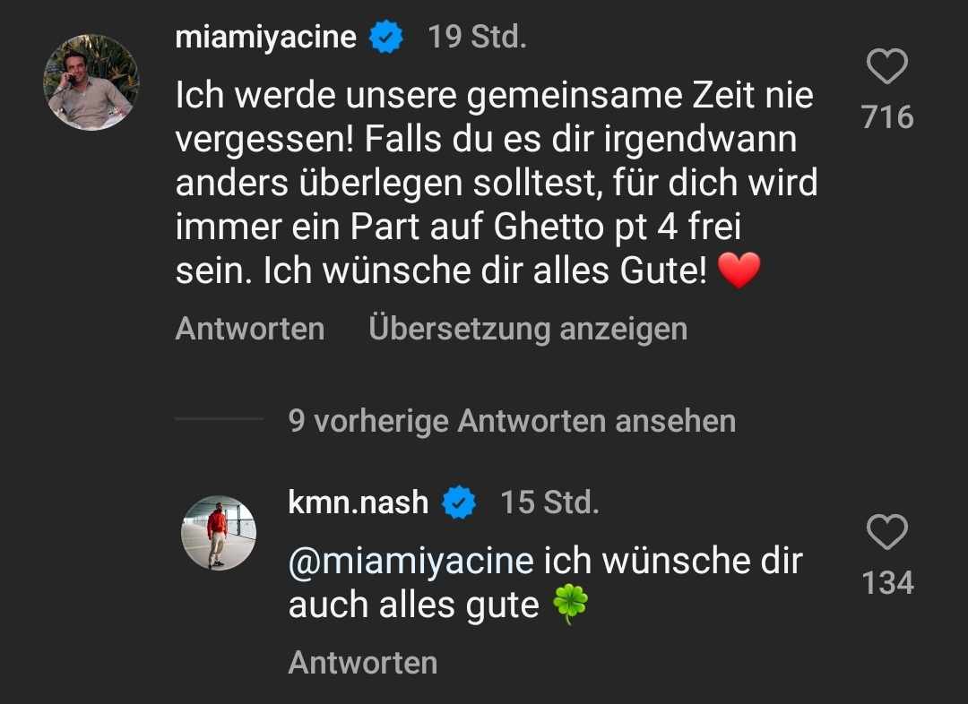Open miamiyacine's profile picture
The height and width of the screenshot is (704, 968).
[91, 82]
